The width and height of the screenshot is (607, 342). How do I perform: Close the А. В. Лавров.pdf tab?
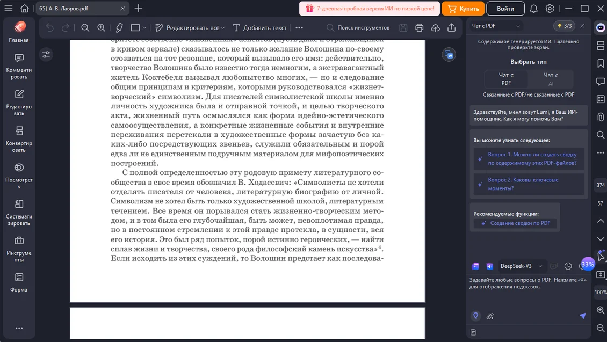coord(122,8)
